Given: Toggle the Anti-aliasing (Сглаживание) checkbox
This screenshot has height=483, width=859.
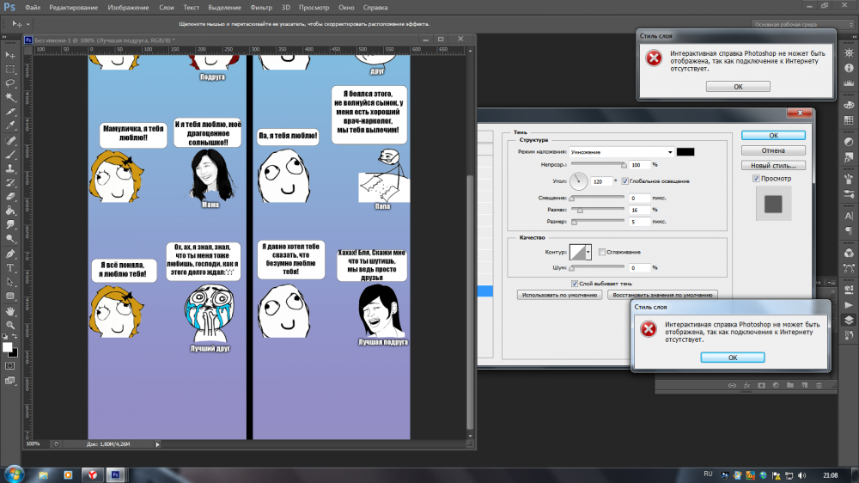Looking at the screenshot, I should pyautogui.click(x=602, y=252).
